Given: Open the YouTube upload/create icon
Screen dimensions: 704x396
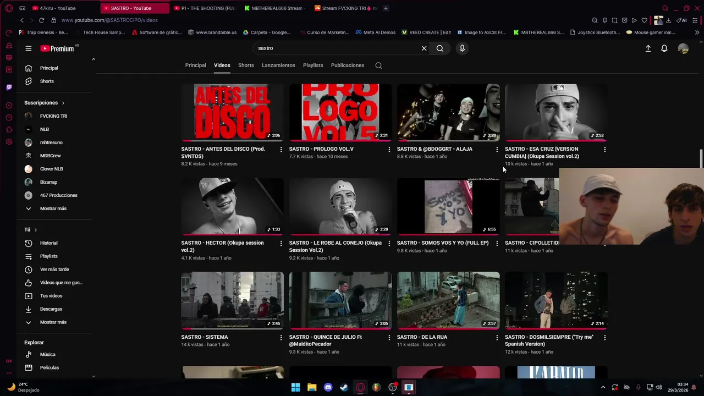Looking at the screenshot, I should [x=648, y=48].
